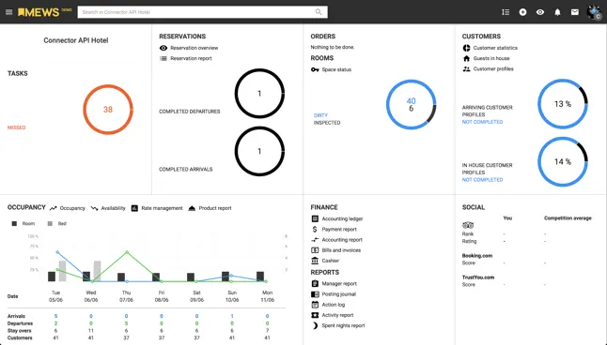Open the task list icon in header
This screenshot has height=345, width=607.
[506, 12]
